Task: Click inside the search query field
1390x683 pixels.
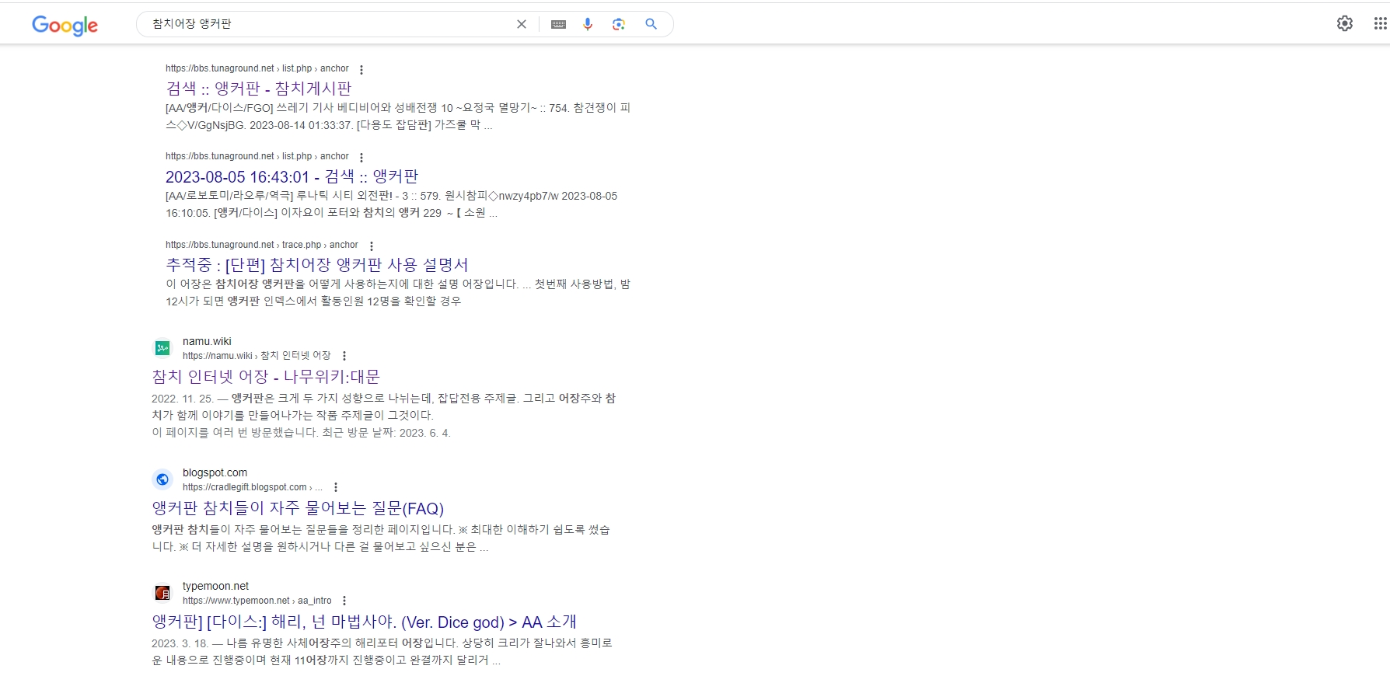Action: [x=327, y=24]
